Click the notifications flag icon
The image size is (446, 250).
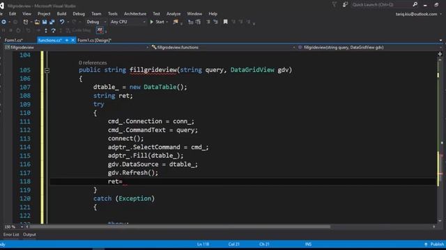coord(334,5)
